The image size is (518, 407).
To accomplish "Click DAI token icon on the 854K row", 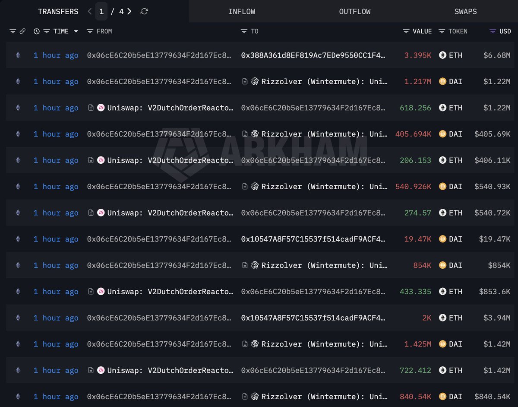I will click(442, 265).
